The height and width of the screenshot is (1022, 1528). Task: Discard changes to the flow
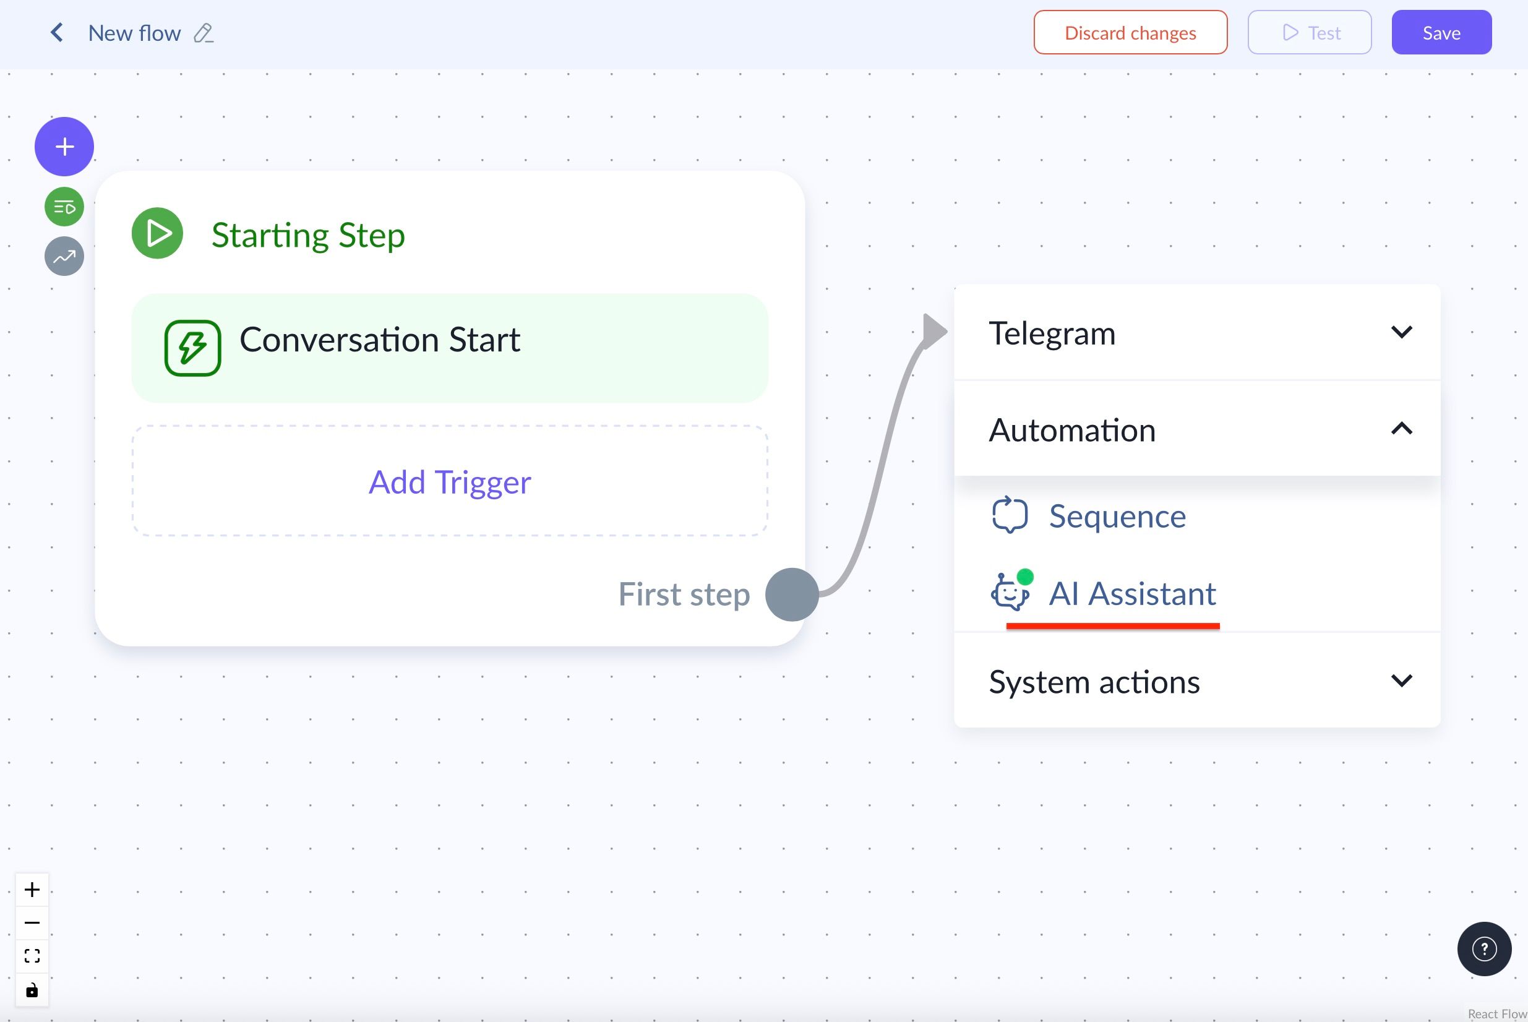[1130, 33]
